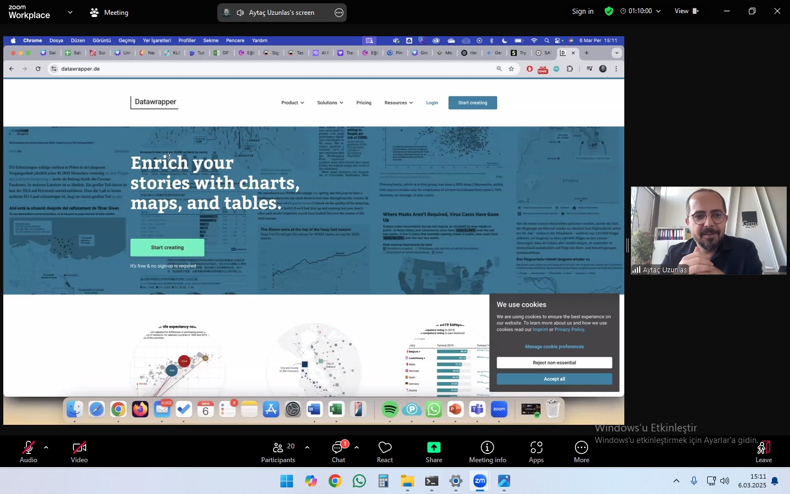Reload the page in shared Chrome
The width and height of the screenshot is (790, 494).
(38, 69)
